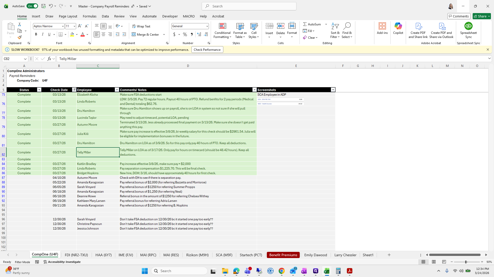Open the Employee column filter dropdown

117,90
